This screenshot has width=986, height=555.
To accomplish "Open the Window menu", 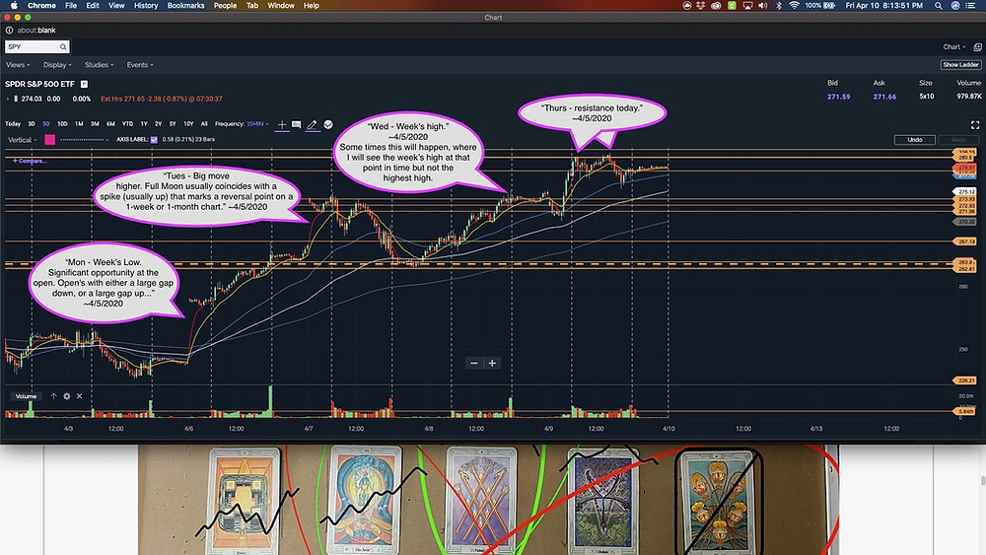I will click(x=281, y=5).
